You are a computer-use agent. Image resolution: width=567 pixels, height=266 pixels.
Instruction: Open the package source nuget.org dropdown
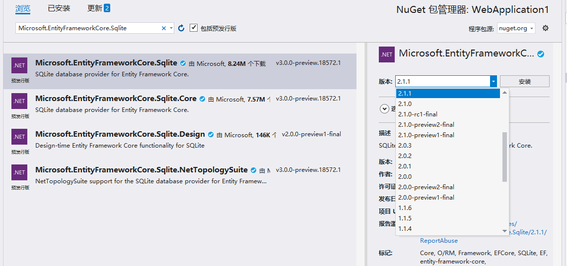click(x=516, y=28)
